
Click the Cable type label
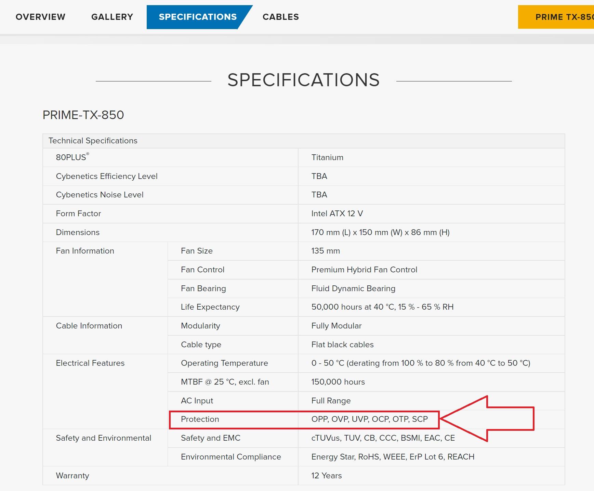(201, 345)
